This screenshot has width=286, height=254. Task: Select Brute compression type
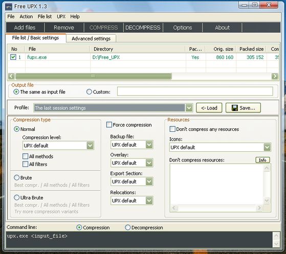[x=16, y=178]
